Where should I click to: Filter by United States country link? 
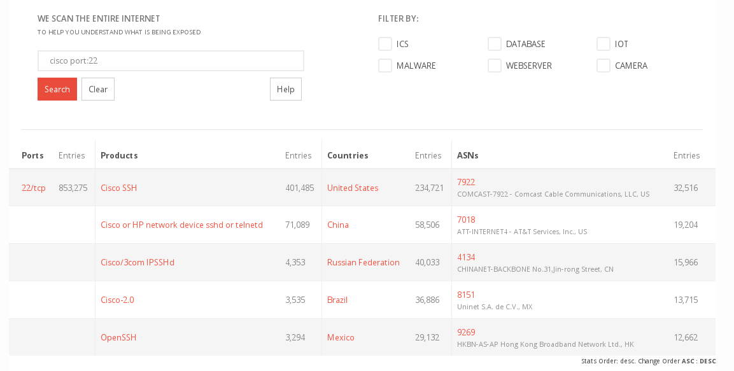coord(353,188)
